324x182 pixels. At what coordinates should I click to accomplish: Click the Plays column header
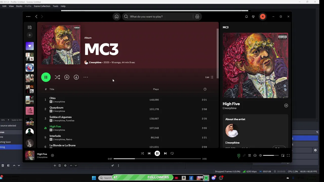pyautogui.click(x=156, y=89)
